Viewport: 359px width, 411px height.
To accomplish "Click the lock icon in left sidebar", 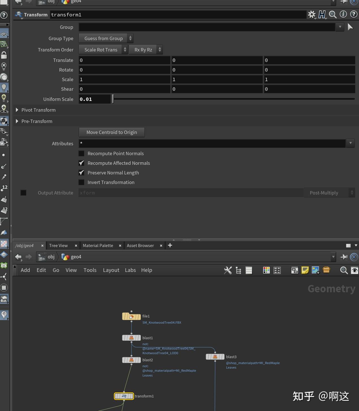I will 4,55.
